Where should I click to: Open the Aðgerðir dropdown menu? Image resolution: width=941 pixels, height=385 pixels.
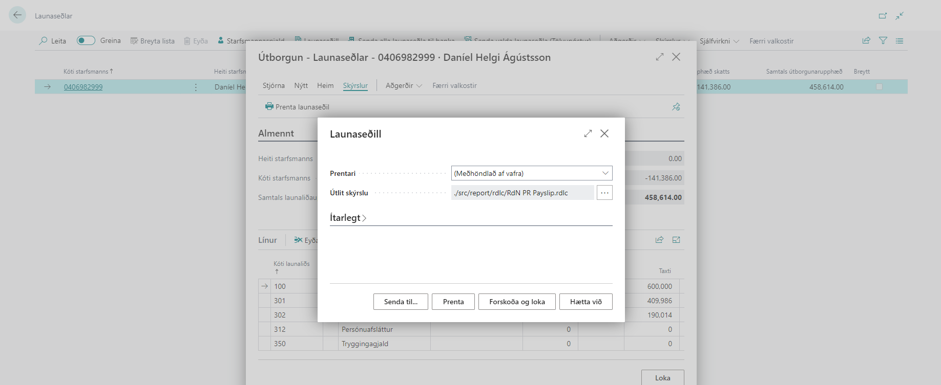click(404, 86)
